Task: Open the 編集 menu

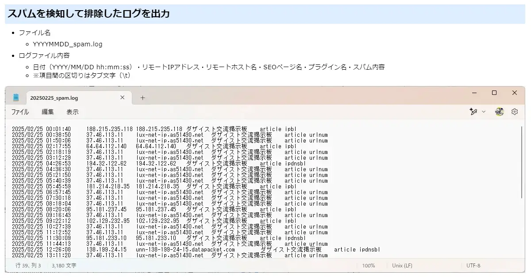Action: (x=47, y=112)
